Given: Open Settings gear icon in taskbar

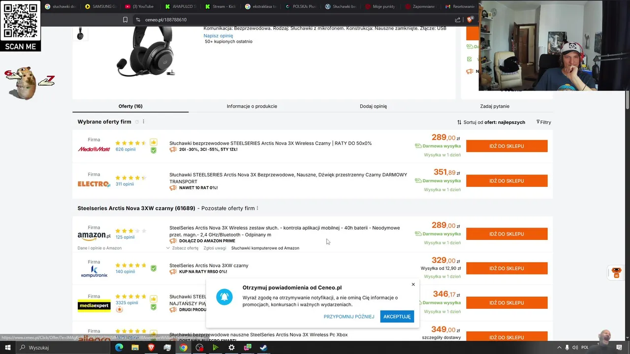Looking at the screenshot, I should pyautogui.click(x=231, y=348).
